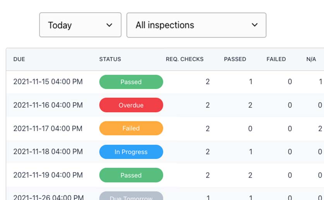Click Failed count in the Overdue row
The height and width of the screenshot is (200, 324).
click(x=290, y=105)
